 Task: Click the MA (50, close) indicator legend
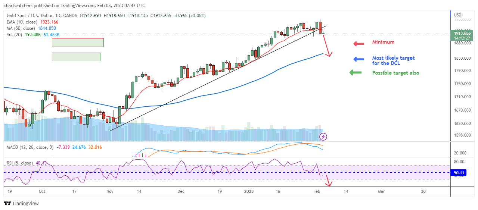pyautogui.click(x=21, y=28)
